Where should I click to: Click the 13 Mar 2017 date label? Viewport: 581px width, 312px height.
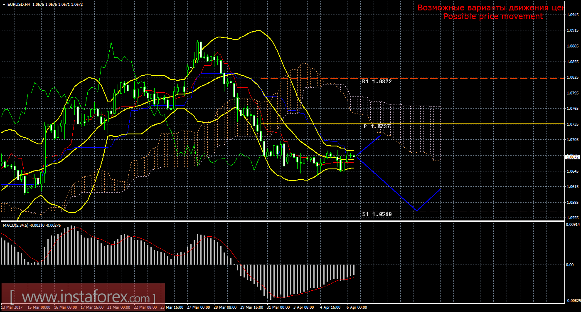pyautogui.click(x=11, y=307)
